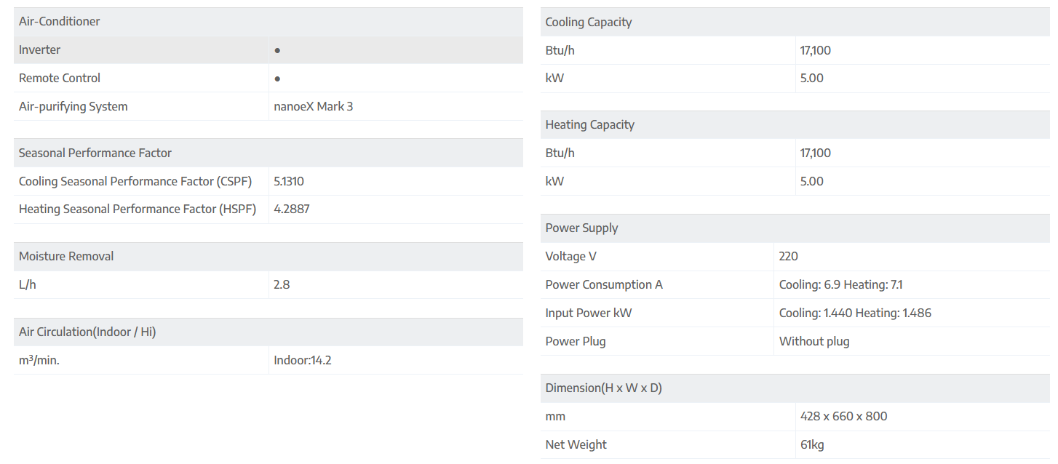Click the Heating Capacity section header

click(x=590, y=125)
